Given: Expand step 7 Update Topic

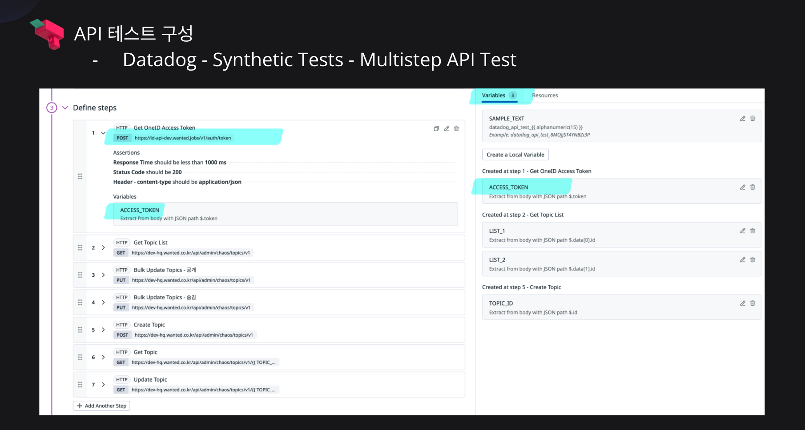Looking at the screenshot, I should [x=103, y=385].
